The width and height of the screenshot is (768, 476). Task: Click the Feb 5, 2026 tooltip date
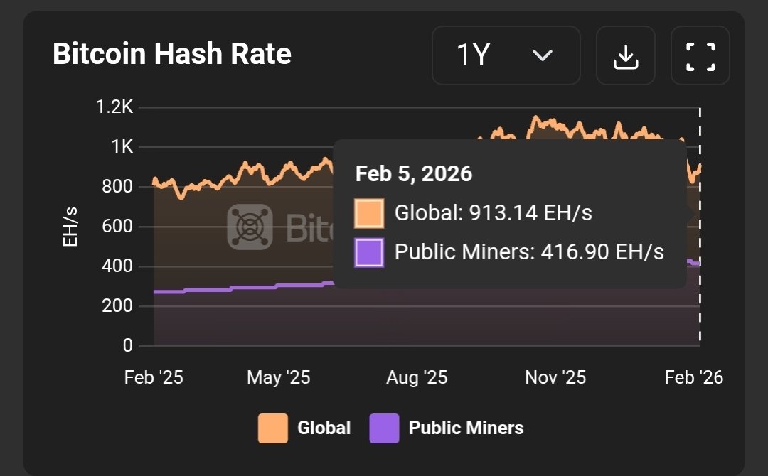pos(413,173)
